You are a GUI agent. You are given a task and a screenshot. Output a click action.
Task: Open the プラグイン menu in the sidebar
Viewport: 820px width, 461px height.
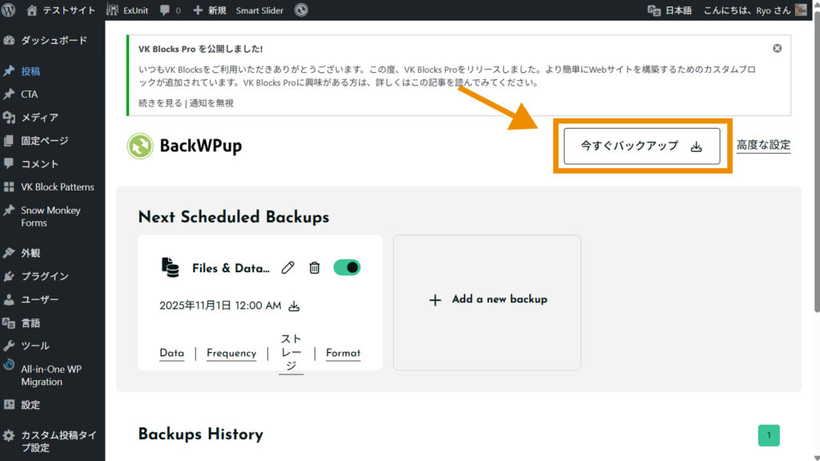click(x=45, y=276)
